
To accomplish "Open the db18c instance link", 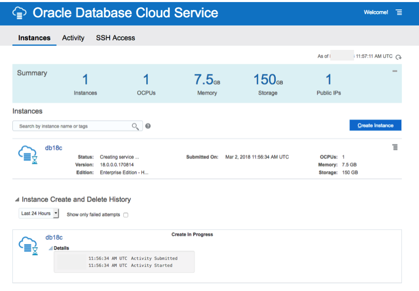I will [54, 148].
